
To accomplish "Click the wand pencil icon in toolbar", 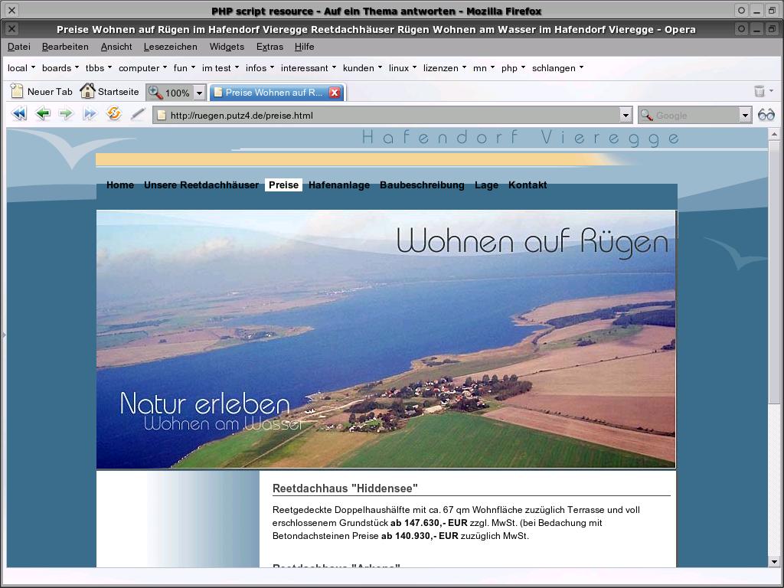I will [x=138, y=114].
